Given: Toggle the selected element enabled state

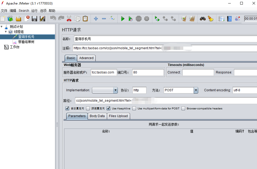Looking at the screenshot, I should pos(112,19).
